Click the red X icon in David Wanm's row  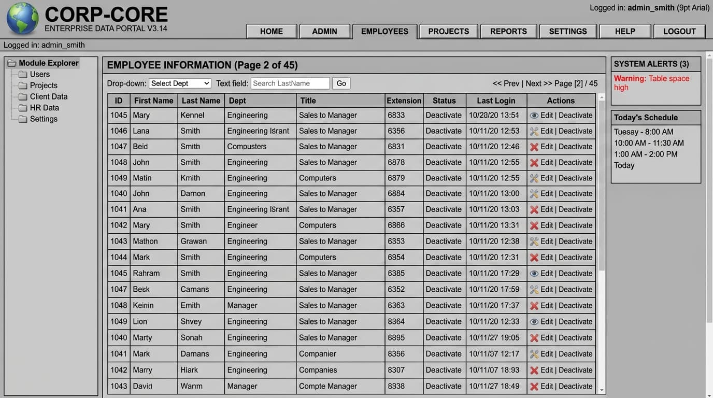(534, 386)
